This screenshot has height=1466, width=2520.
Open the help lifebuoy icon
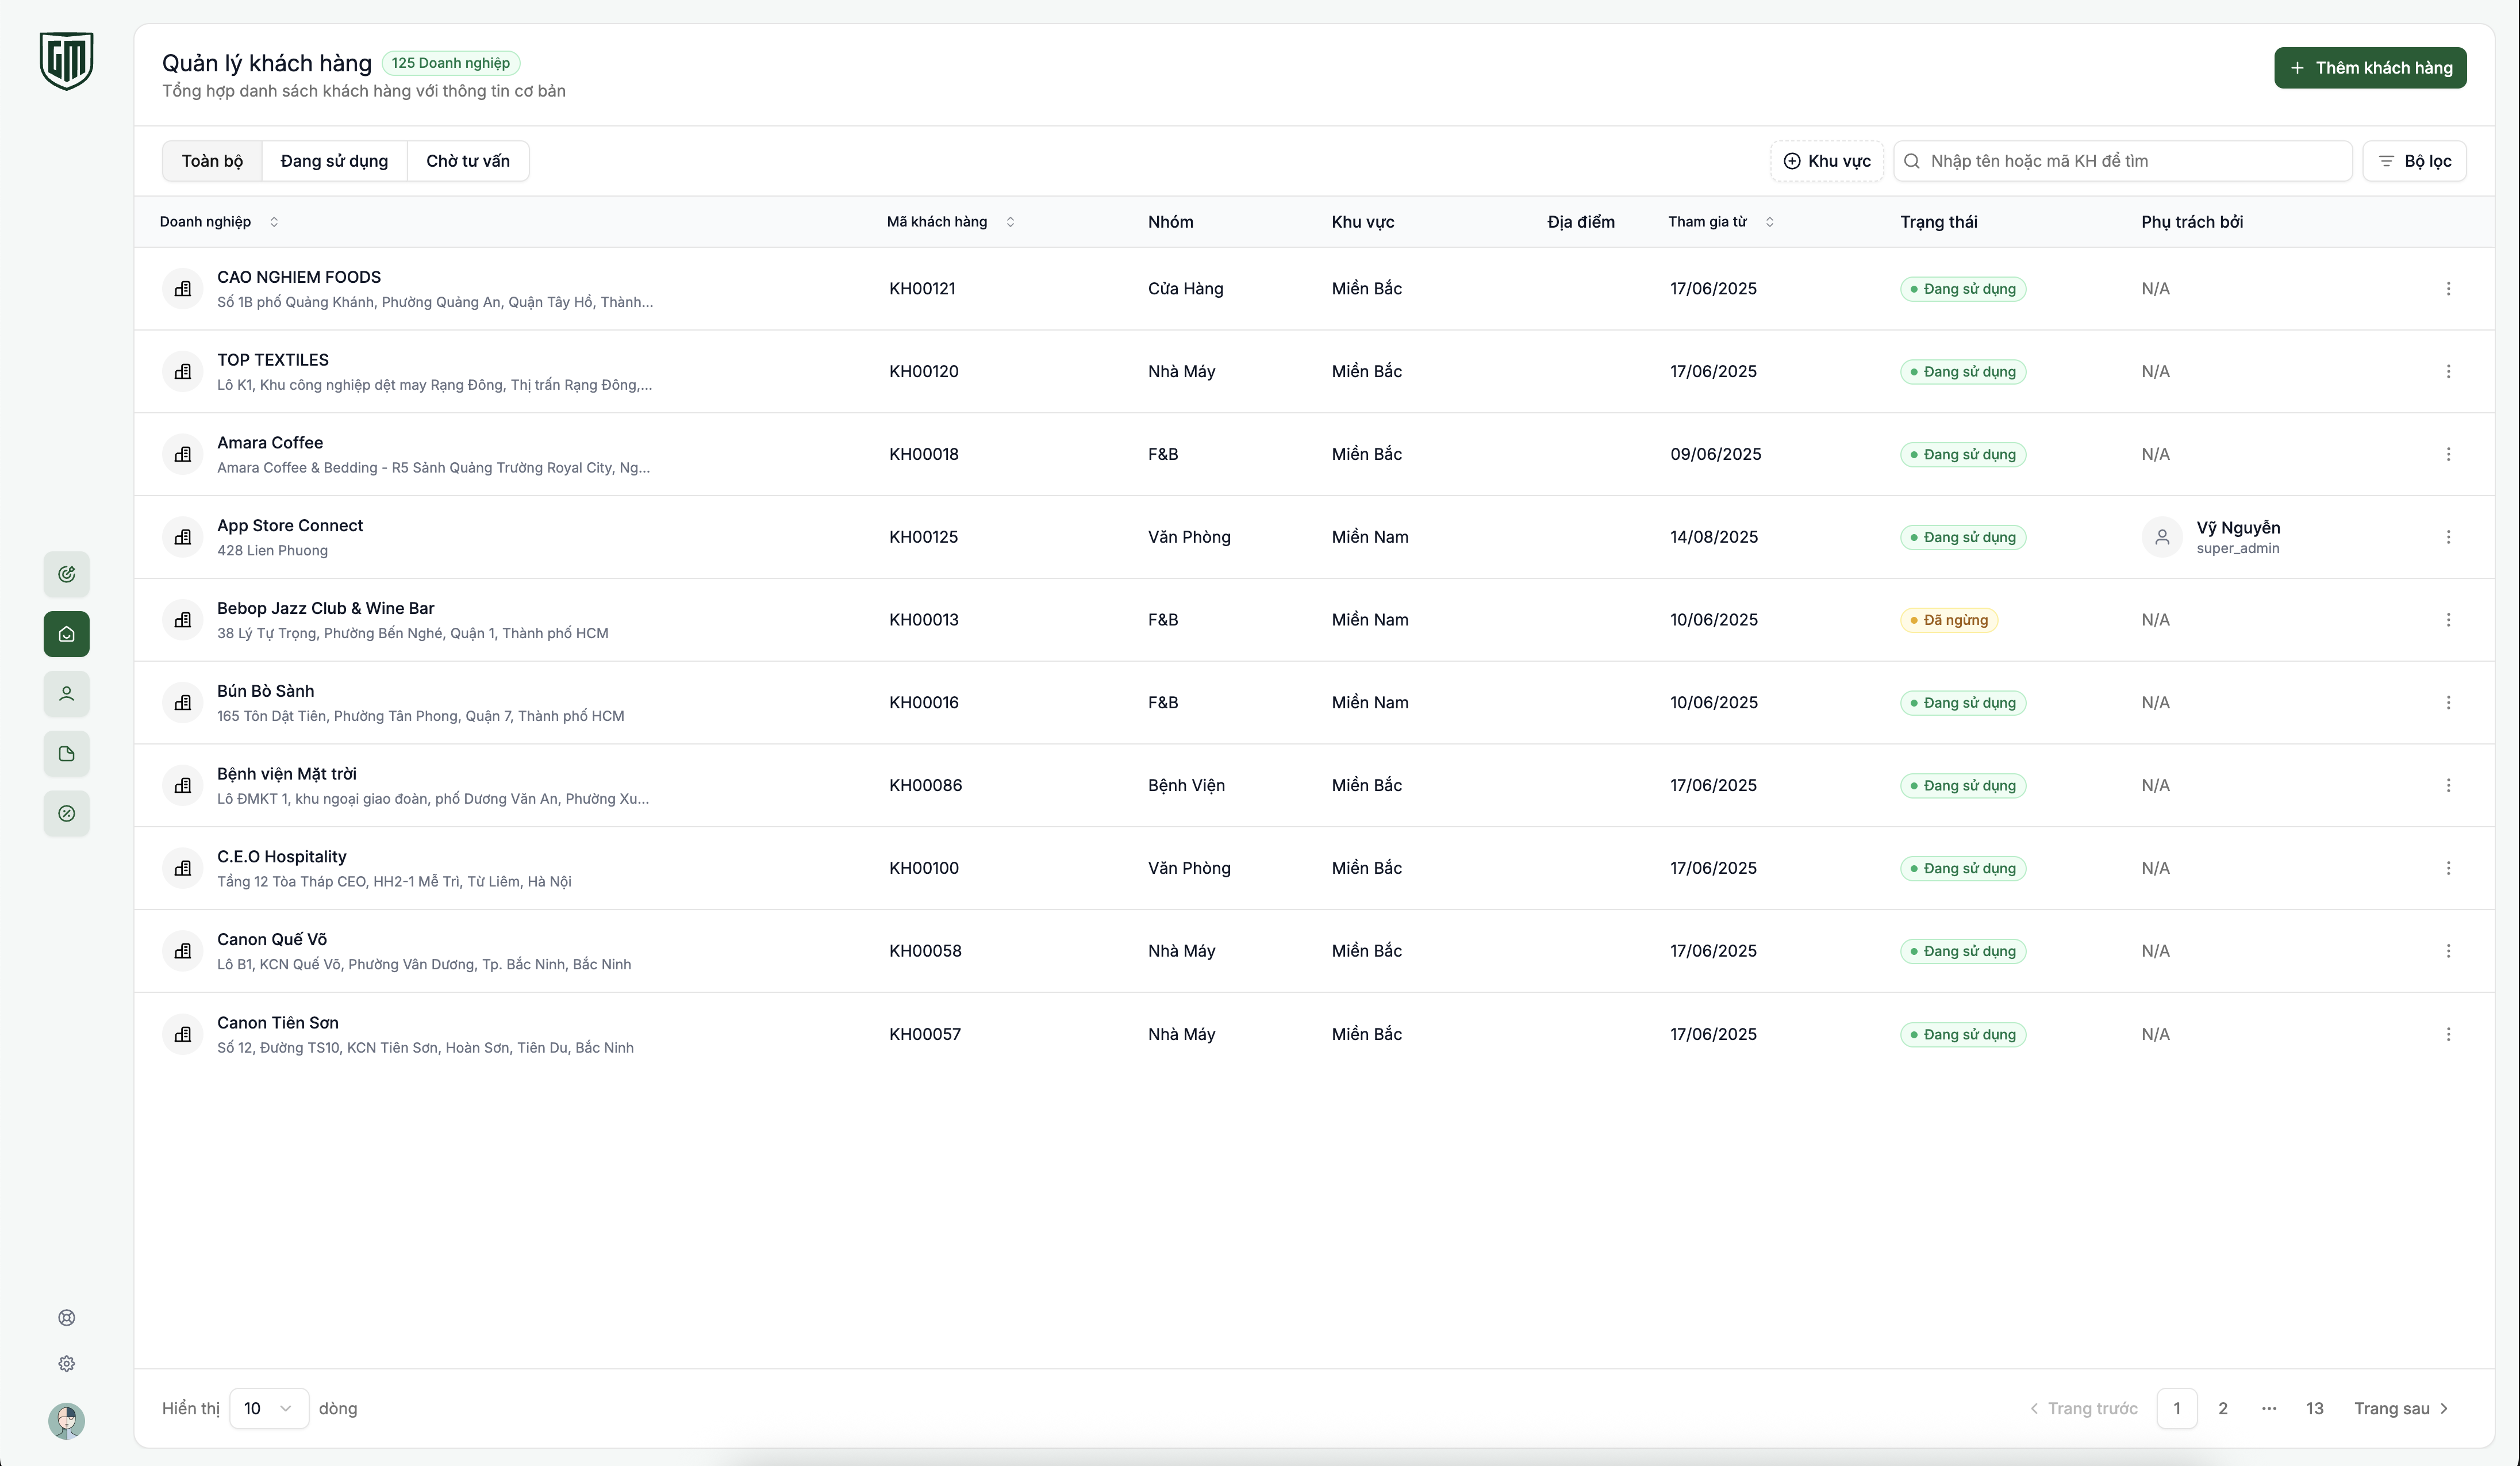[66, 1317]
